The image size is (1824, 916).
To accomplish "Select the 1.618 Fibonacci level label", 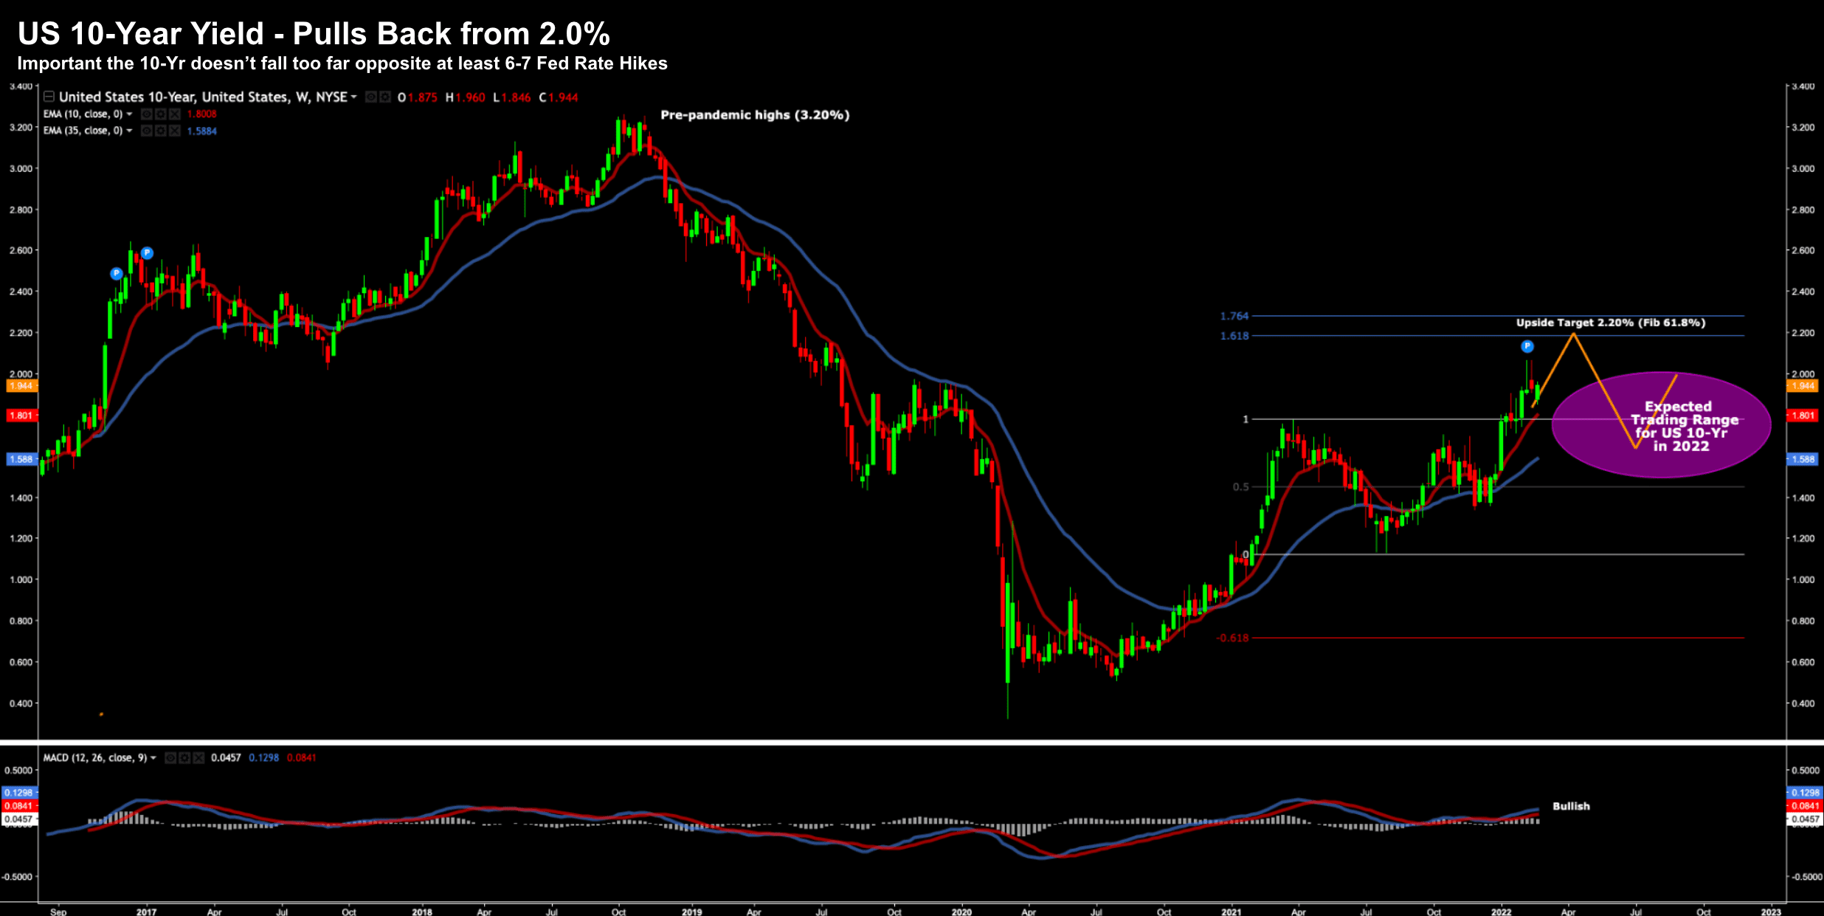I will click(1234, 336).
